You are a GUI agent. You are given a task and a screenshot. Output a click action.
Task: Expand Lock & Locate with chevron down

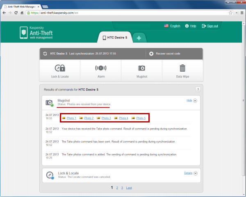pos(196,173)
